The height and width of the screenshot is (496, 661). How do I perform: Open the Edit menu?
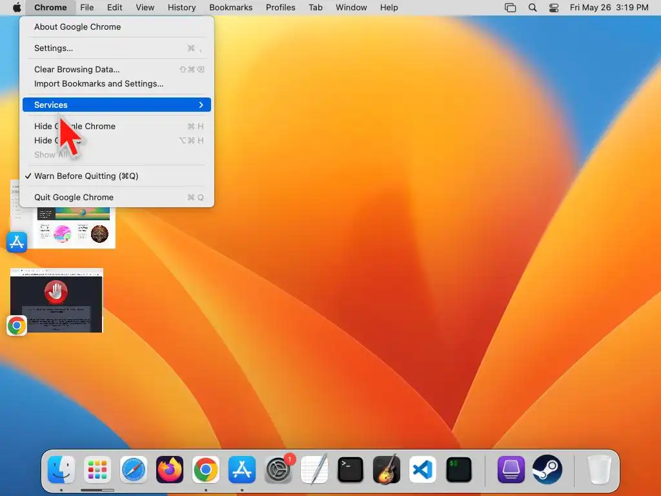click(114, 8)
